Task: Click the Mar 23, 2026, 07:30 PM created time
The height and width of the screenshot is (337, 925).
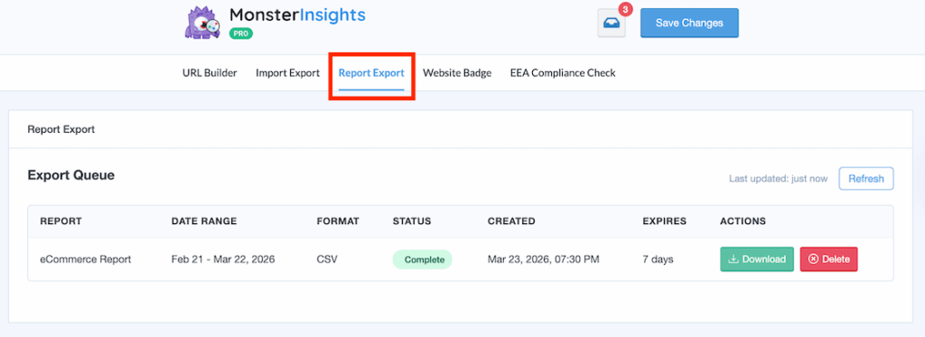Action: [543, 259]
